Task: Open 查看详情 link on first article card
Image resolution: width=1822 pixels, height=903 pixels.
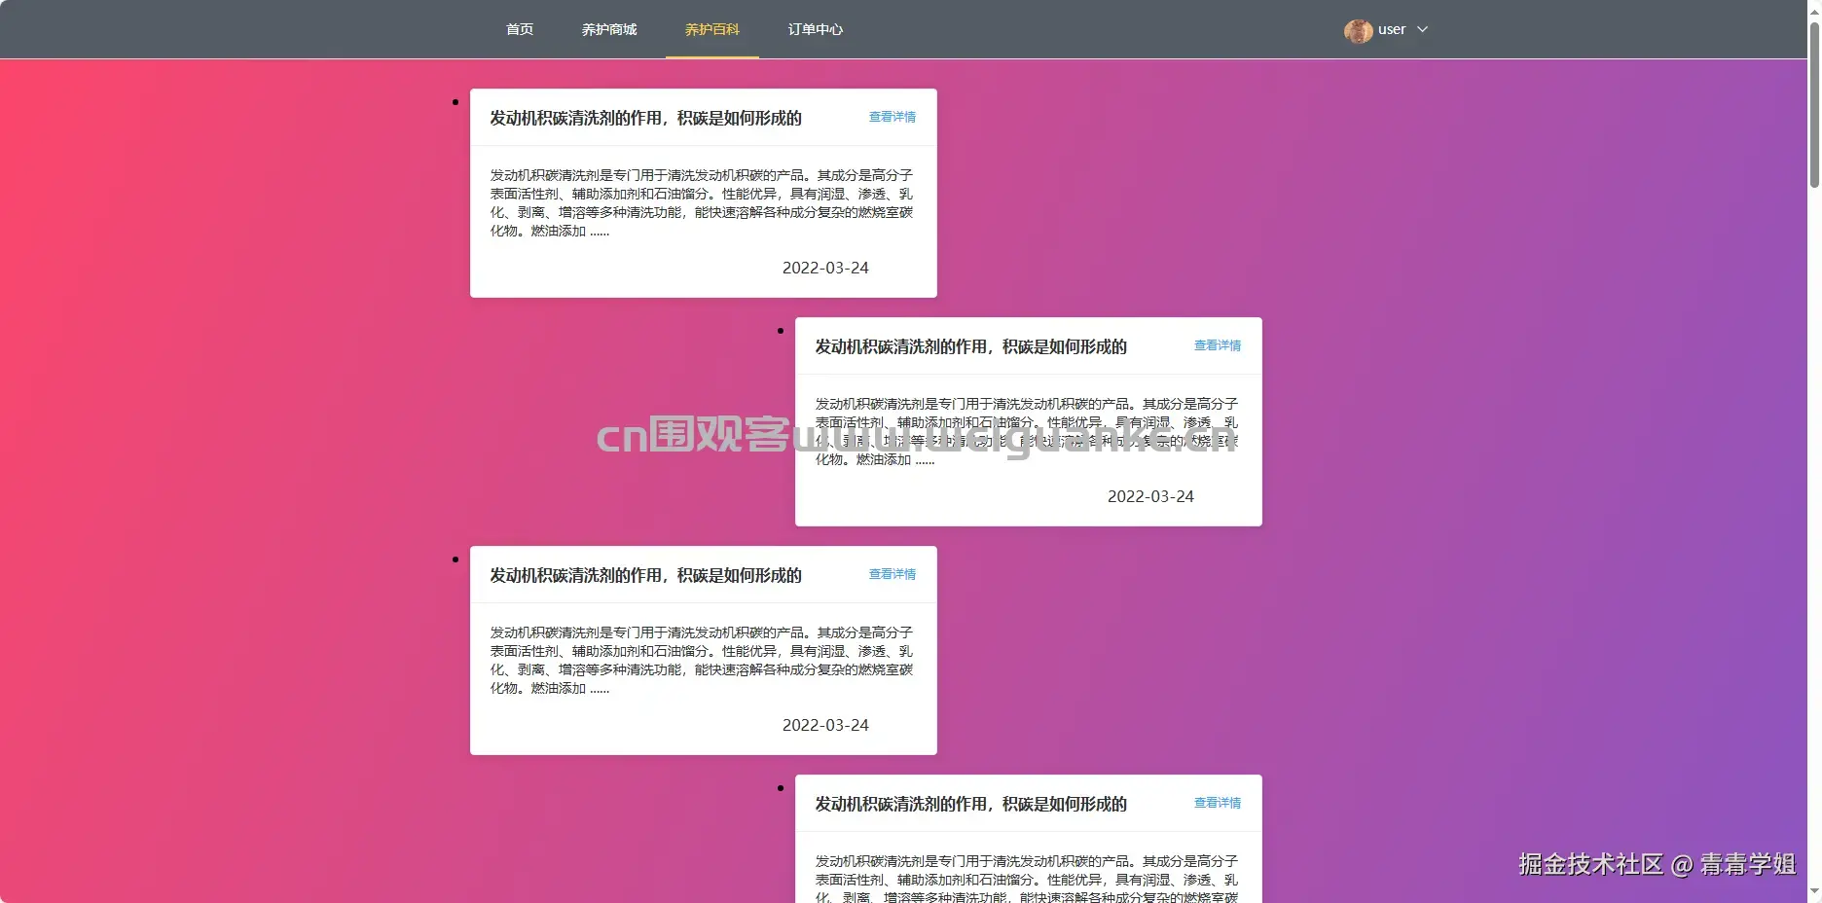Action: pos(893,117)
